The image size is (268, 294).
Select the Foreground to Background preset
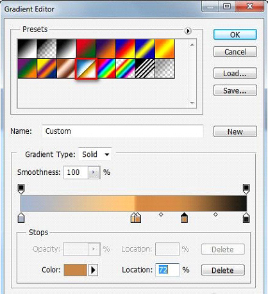pos(27,49)
